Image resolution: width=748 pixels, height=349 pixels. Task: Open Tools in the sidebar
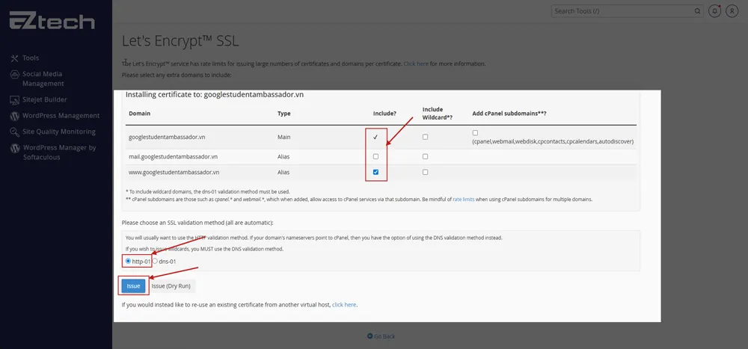[x=31, y=58]
